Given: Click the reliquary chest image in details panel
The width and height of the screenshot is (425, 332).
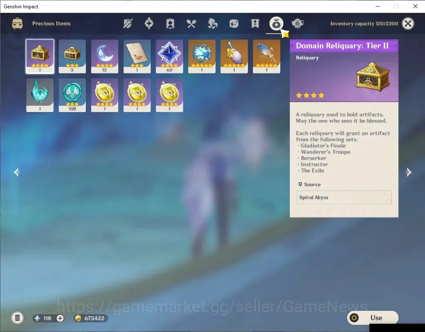Looking at the screenshot, I should point(373,77).
